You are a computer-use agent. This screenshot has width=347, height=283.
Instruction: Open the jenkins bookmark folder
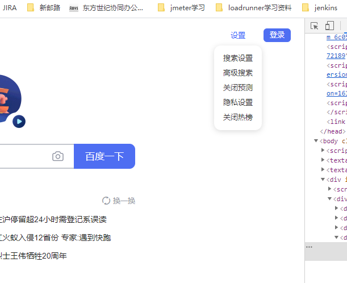pos(320,8)
